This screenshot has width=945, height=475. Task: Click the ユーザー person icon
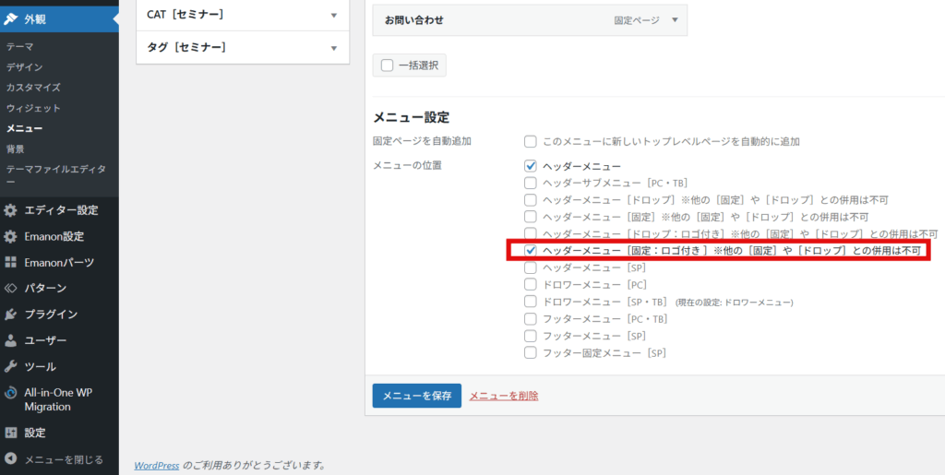[11, 340]
